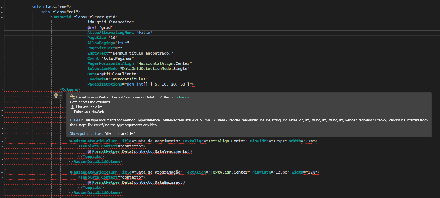Open the CS0411 error code link
The width and height of the screenshot is (440, 198).
(76, 120)
